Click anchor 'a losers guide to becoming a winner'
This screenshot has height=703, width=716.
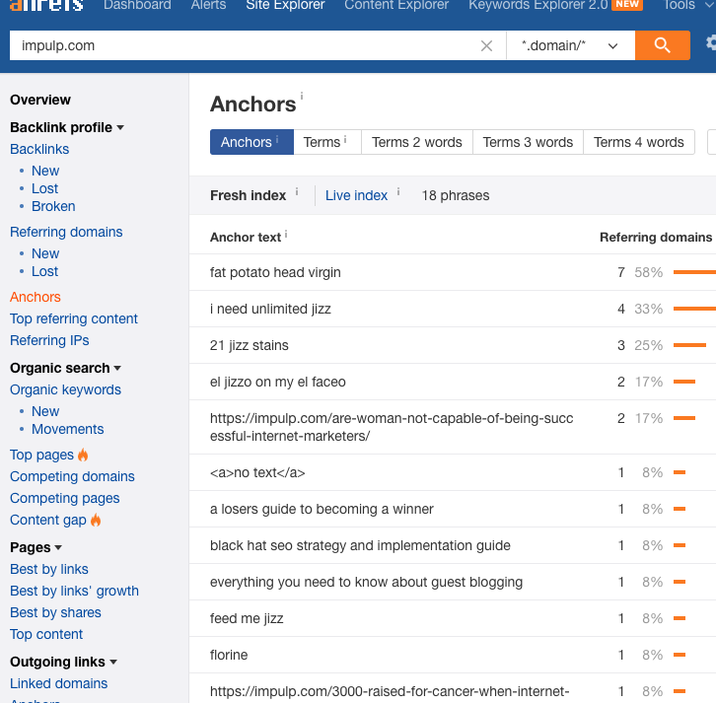[322, 509]
